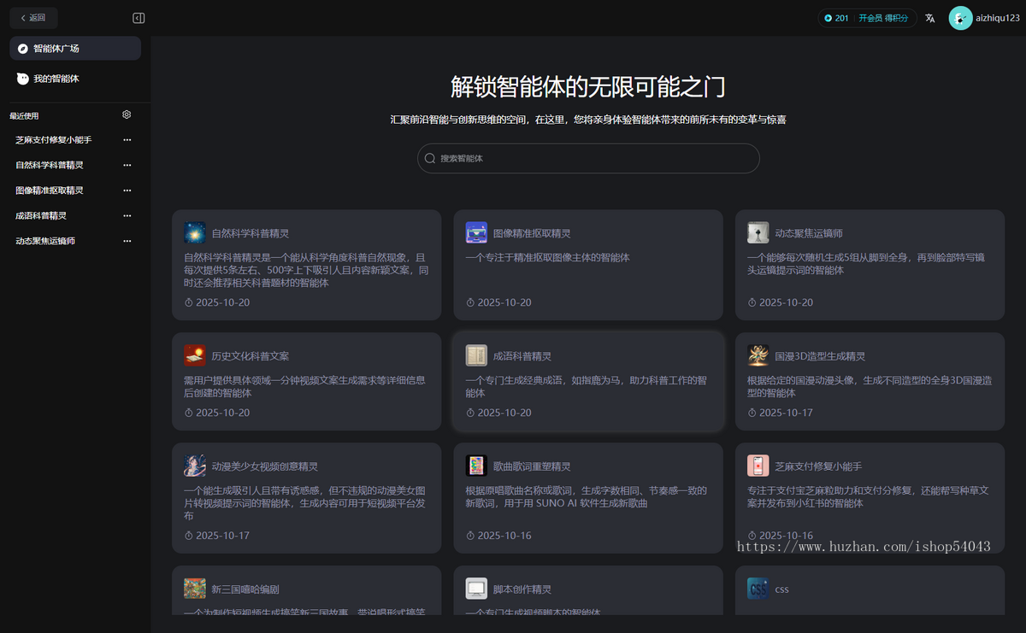
Task: Click the search magnifier icon
Action: tap(429, 158)
